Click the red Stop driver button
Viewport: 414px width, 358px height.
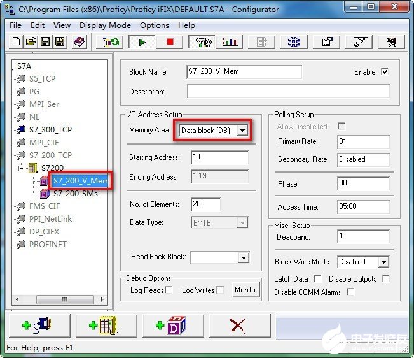click(x=169, y=42)
